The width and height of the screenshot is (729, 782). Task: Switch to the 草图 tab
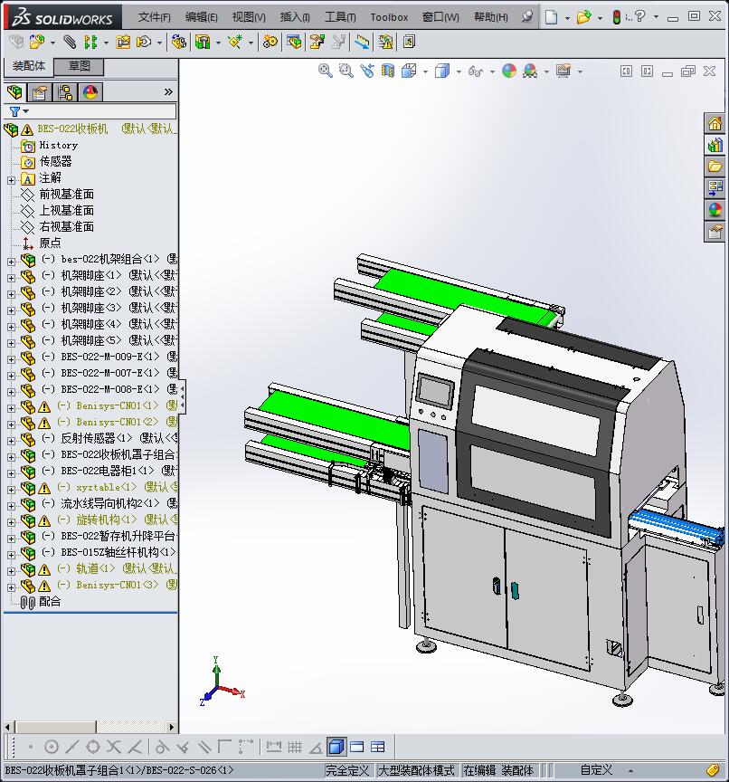pyautogui.click(x=79, y=66)
